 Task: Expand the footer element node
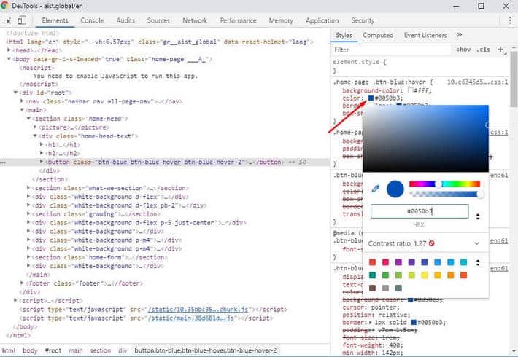click(22, 283)
